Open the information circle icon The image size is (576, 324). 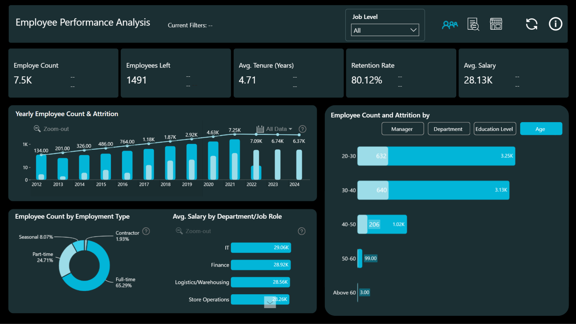(555, 24)
